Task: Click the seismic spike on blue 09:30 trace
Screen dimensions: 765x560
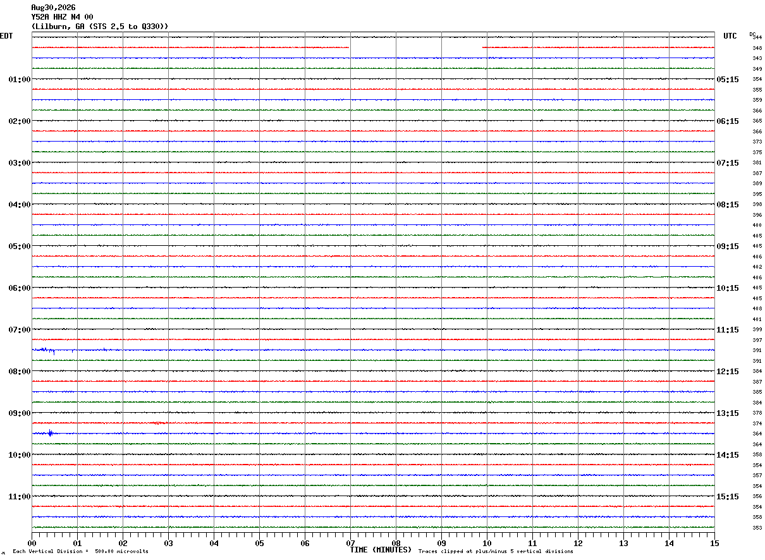Action: (x=50, y=433)
